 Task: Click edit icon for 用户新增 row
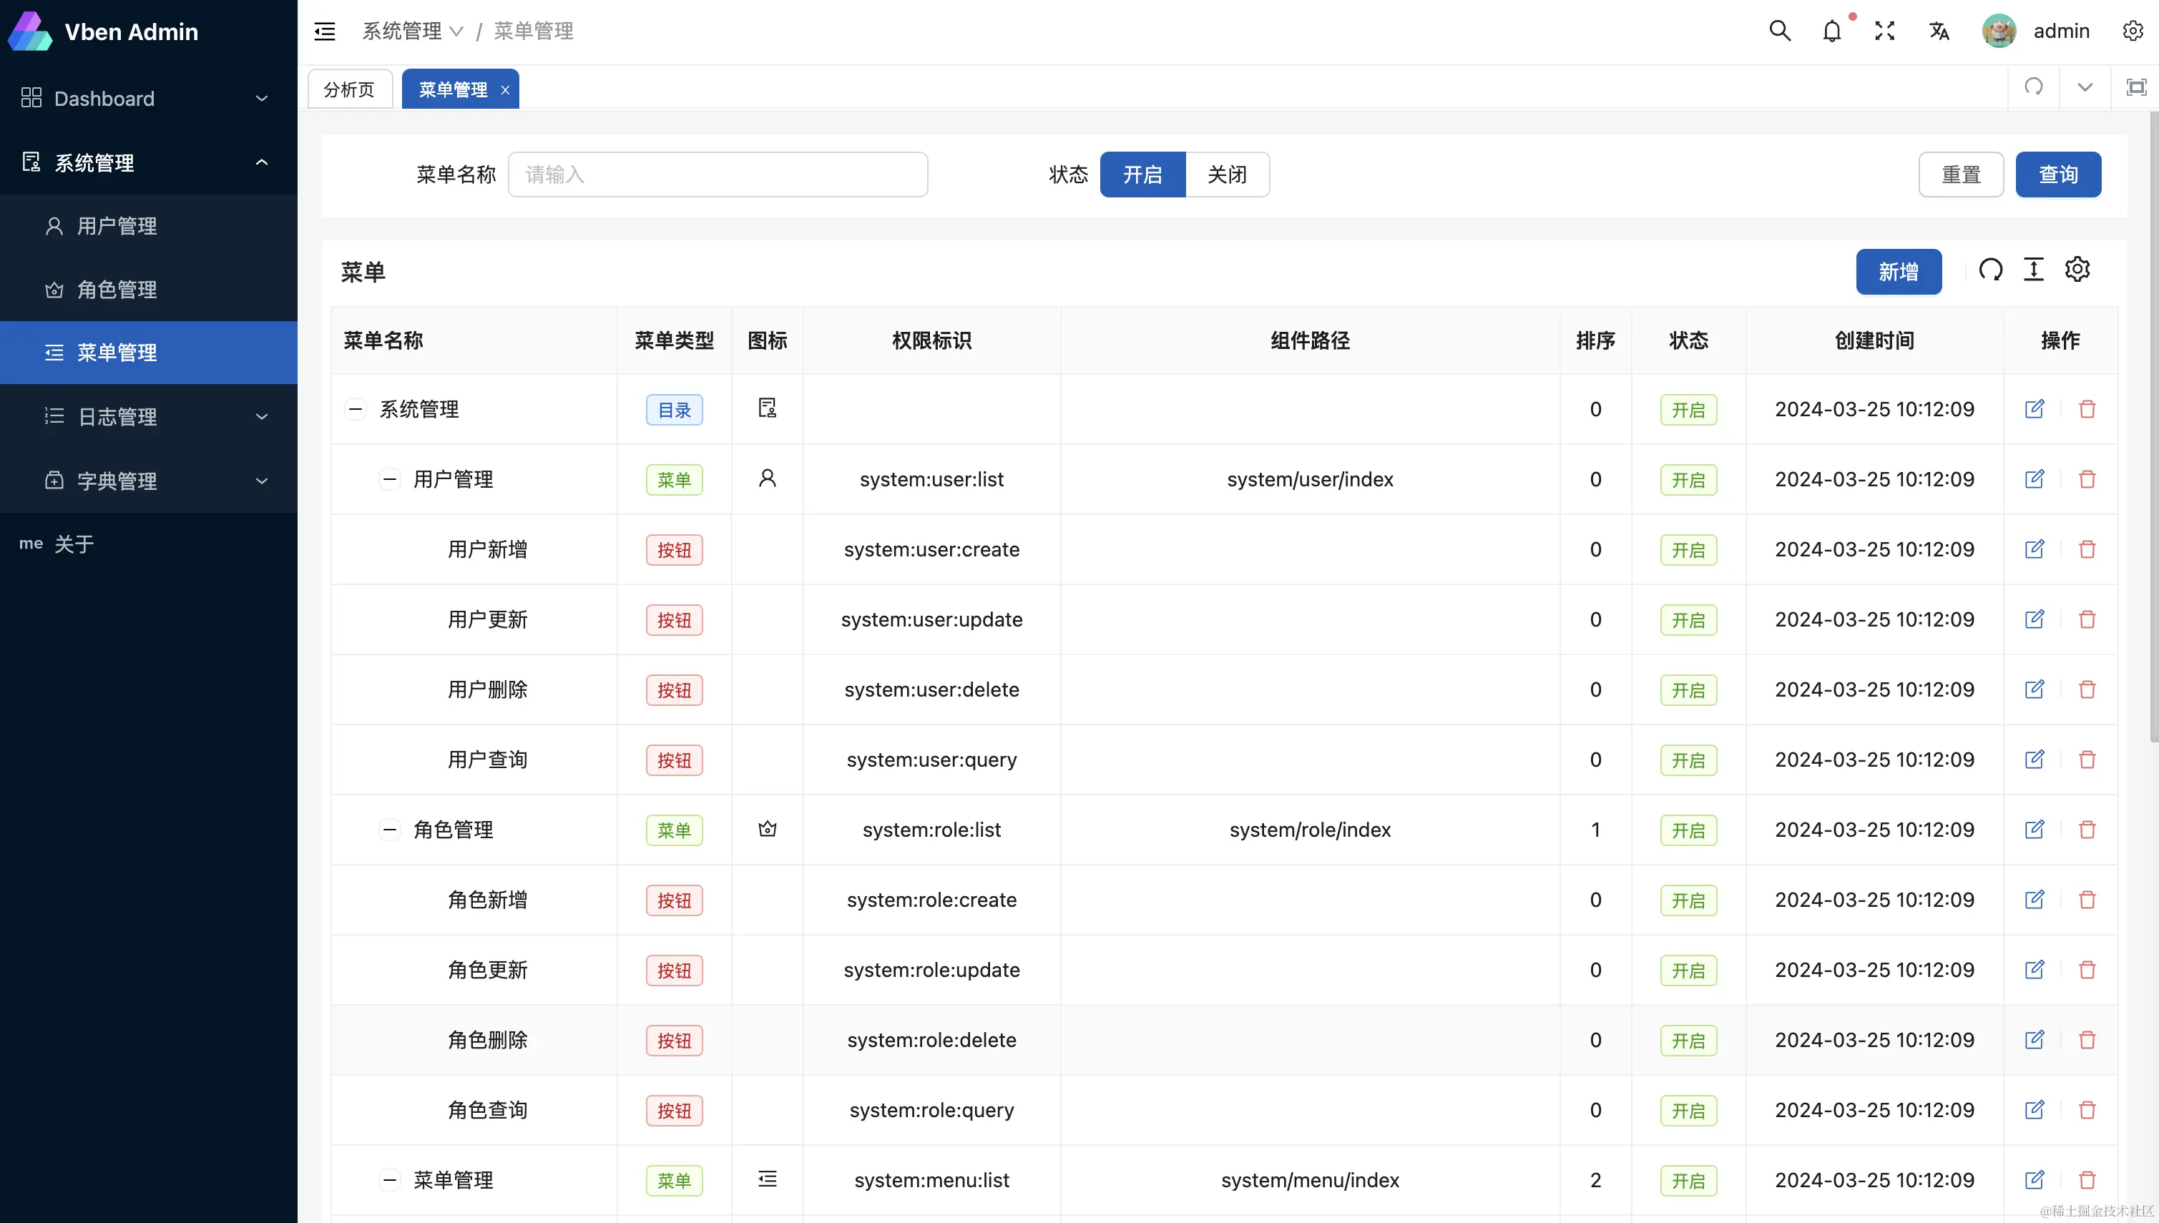(x=2034, y=549)
